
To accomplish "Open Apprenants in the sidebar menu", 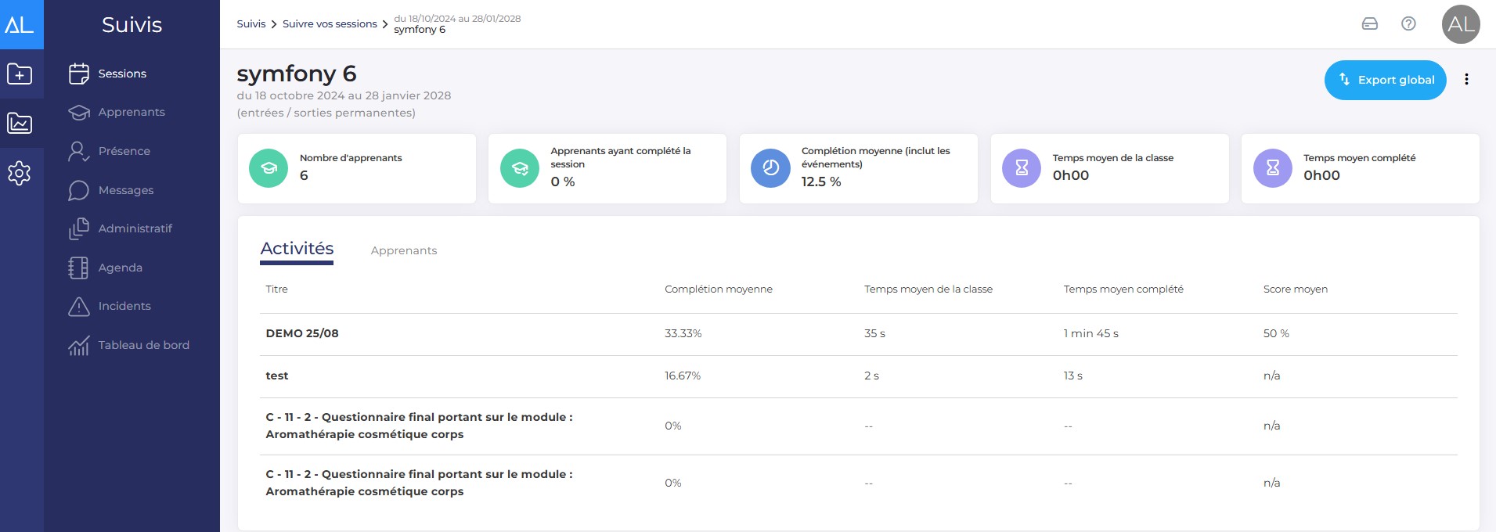I will coord(132,112).
